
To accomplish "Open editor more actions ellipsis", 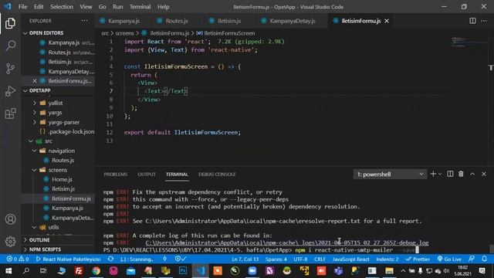I will click(x=484, y=21).
